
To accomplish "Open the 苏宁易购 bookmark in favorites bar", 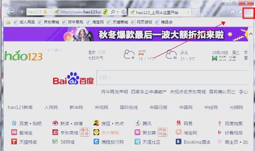I will coord(72,22).
